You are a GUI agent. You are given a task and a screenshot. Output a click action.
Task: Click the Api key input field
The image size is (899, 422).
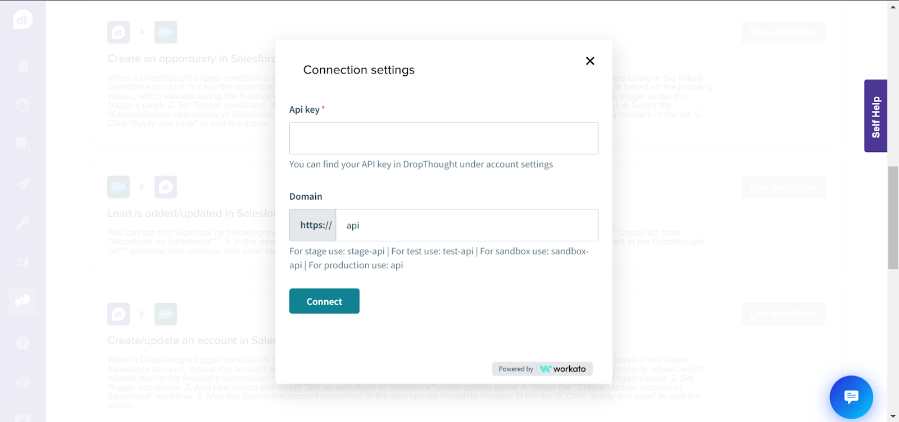coord(443,138)
